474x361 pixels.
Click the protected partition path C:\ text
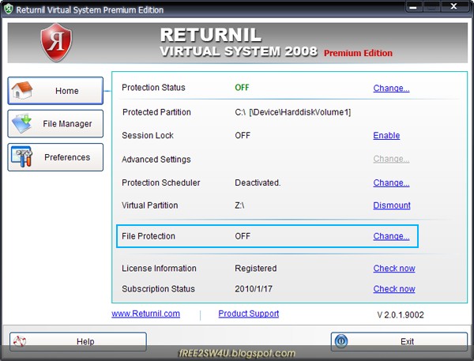[x=292, y=112]
